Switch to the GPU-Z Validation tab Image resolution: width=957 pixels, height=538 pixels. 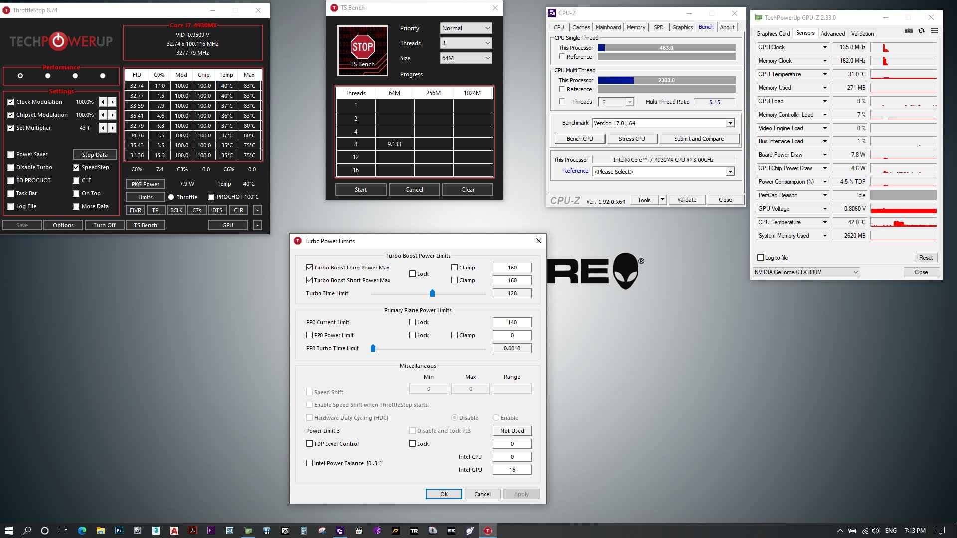click(x=862, y=34)
